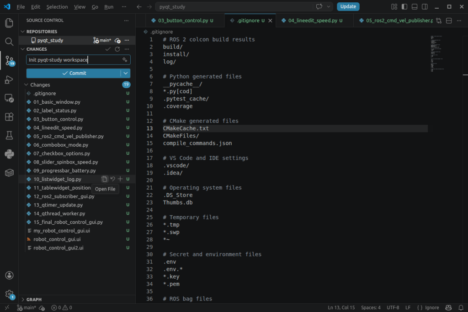The image size is (468, 312).
Task: Open Source Control panel more actions menu
Action: tap(127, 20)
